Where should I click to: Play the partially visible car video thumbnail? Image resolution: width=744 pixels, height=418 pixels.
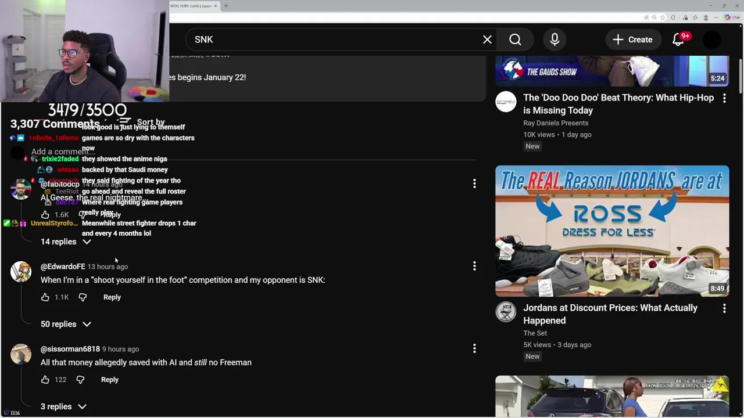pos(612,397)
